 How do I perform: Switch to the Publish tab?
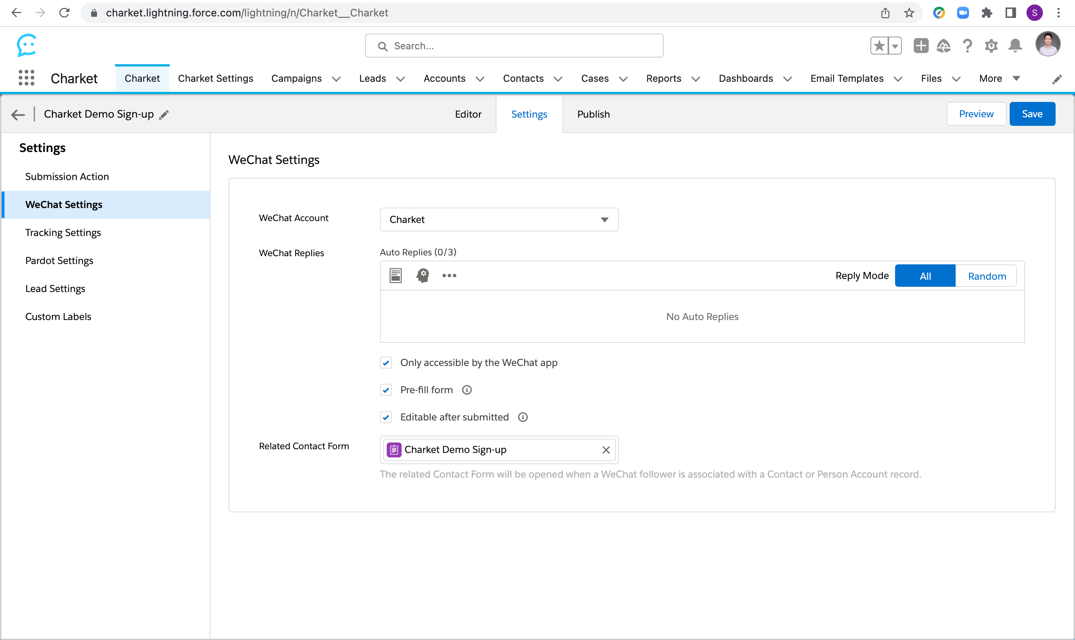(593, 114)
